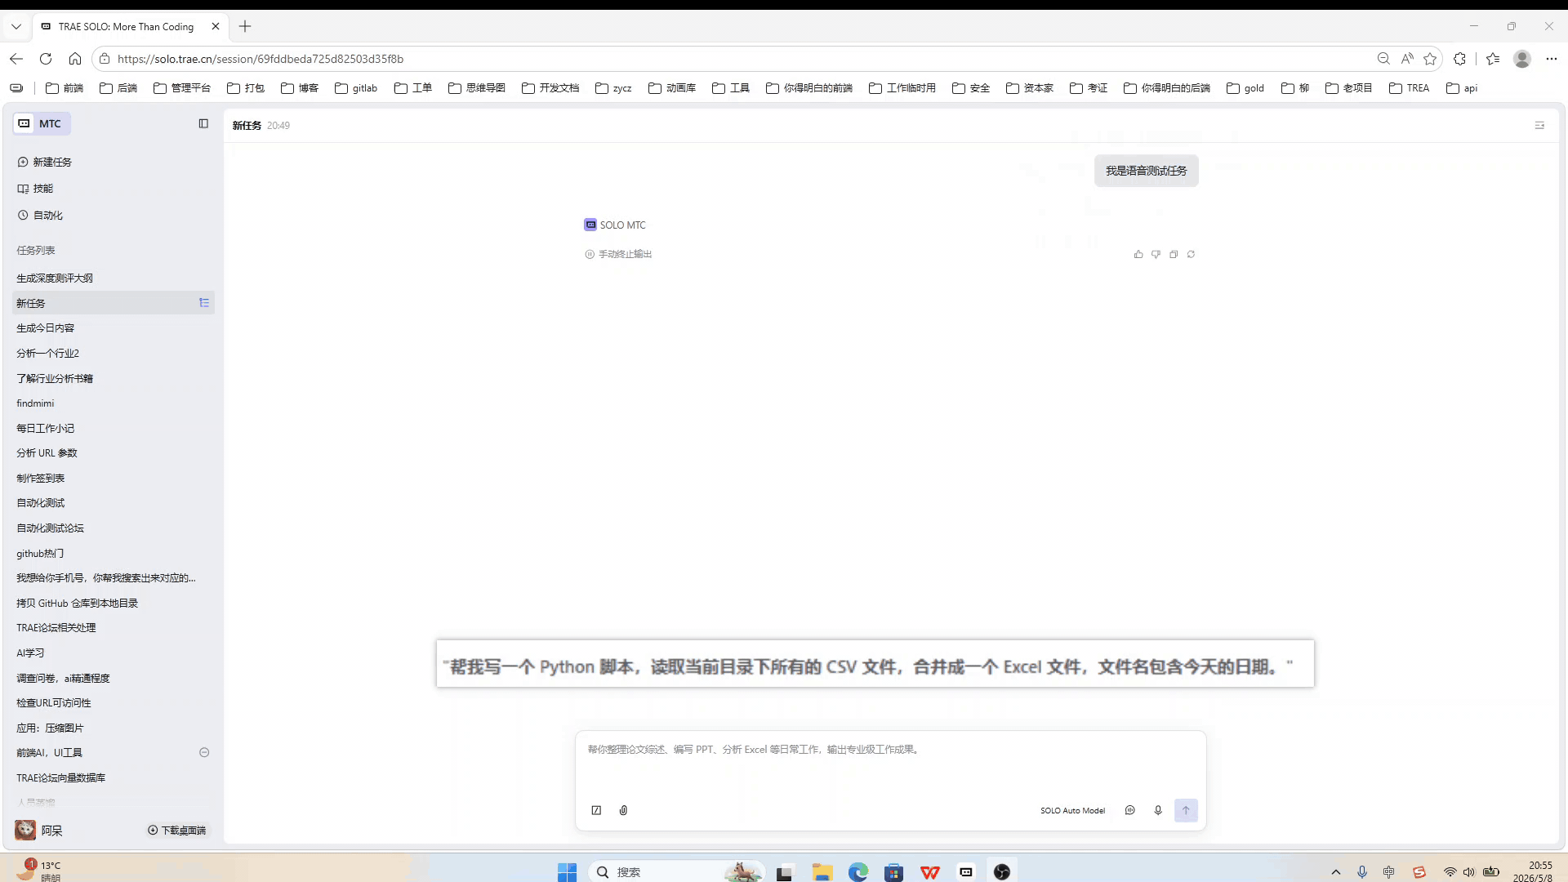Open File Explorer from taskbar
Viewport: 1568px width, 882px height.
click(822, 872)
